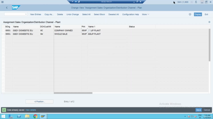Click the Exit button
213x119 pixels.
click(x=206, y=15)
